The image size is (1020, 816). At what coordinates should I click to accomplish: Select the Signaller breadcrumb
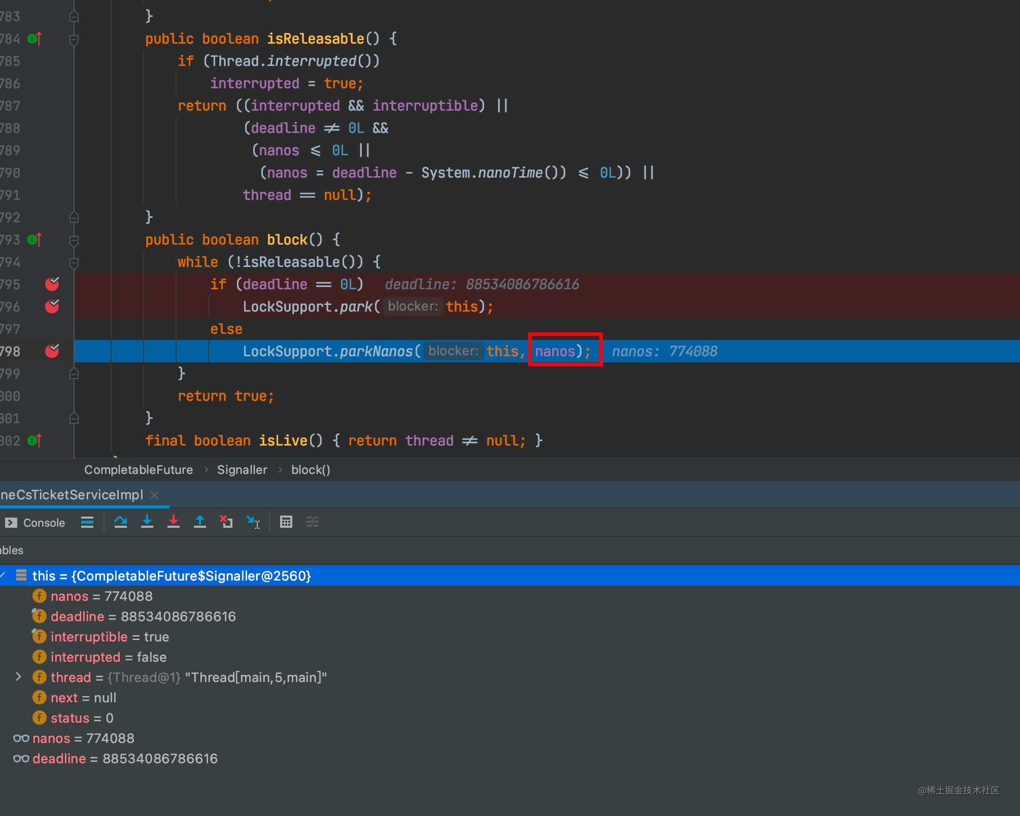point(242,470)
